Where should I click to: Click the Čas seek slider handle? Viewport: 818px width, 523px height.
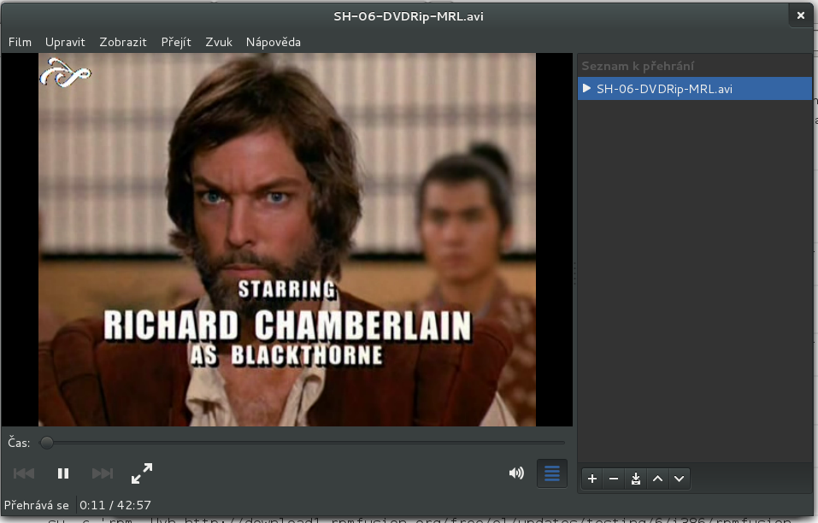coord(47,443)
